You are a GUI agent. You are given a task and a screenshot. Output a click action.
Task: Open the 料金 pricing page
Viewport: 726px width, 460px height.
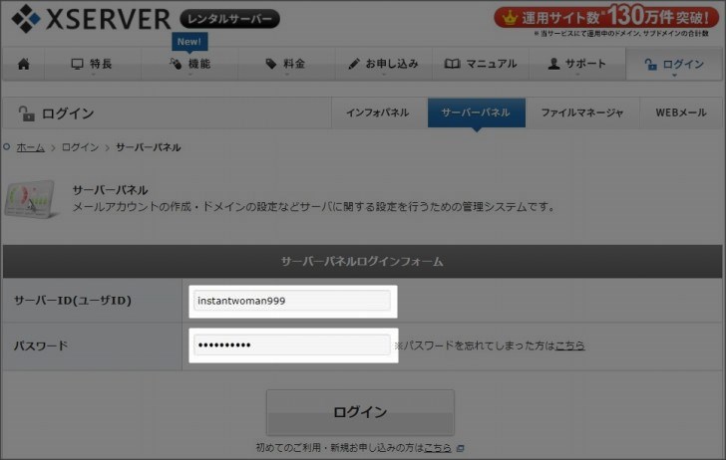coord(284,64)
